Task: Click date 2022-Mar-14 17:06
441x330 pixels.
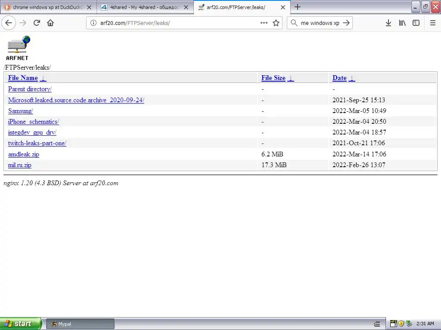Action: (359, 154)
